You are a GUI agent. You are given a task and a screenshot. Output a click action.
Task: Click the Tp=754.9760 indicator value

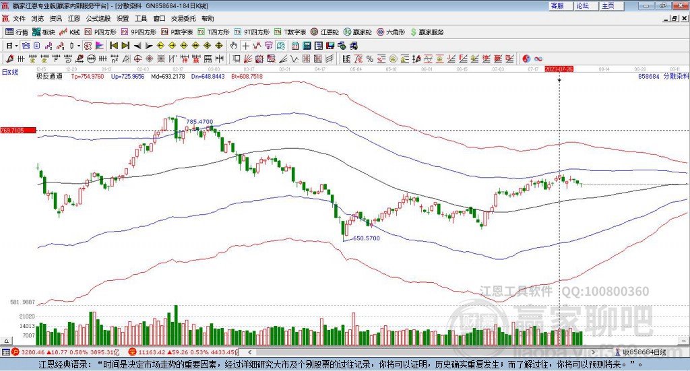[88, 77]
